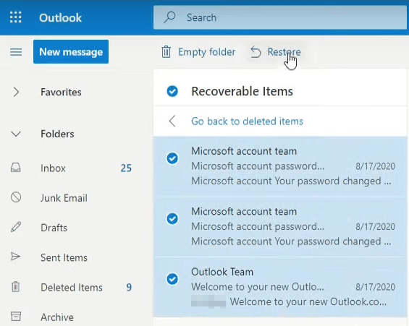Click the Outlook Team sender name

(x=222, y=272)
